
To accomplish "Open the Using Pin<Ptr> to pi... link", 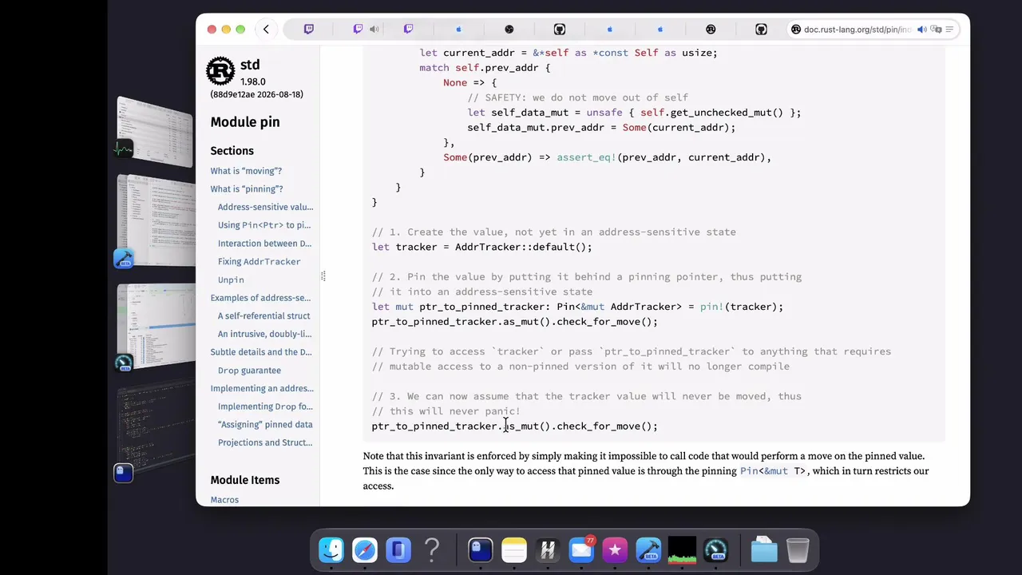I will click(x=264, y=225).
